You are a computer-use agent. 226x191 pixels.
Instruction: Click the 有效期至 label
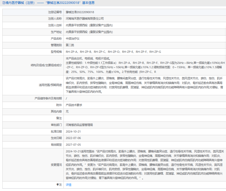56,145
